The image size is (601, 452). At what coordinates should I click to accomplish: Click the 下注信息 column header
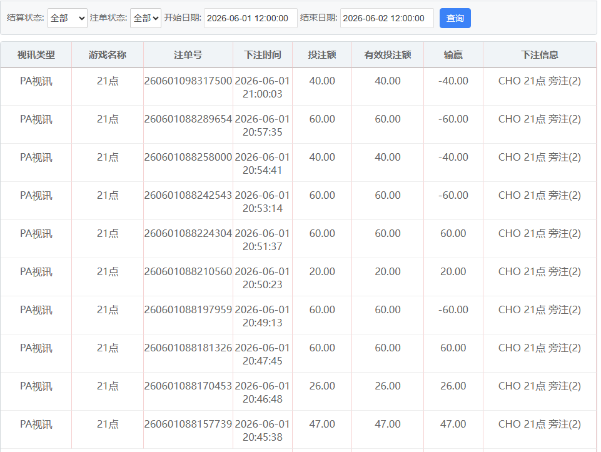[540, 55]
